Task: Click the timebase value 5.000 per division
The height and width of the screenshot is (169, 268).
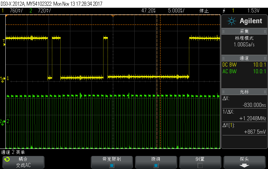Action: (x=176, y=11)
